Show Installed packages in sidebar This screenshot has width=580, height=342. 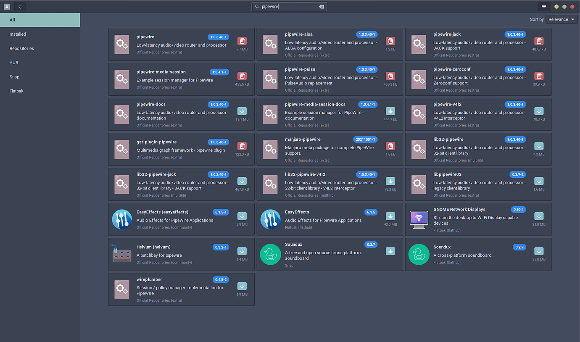[40, 34]
